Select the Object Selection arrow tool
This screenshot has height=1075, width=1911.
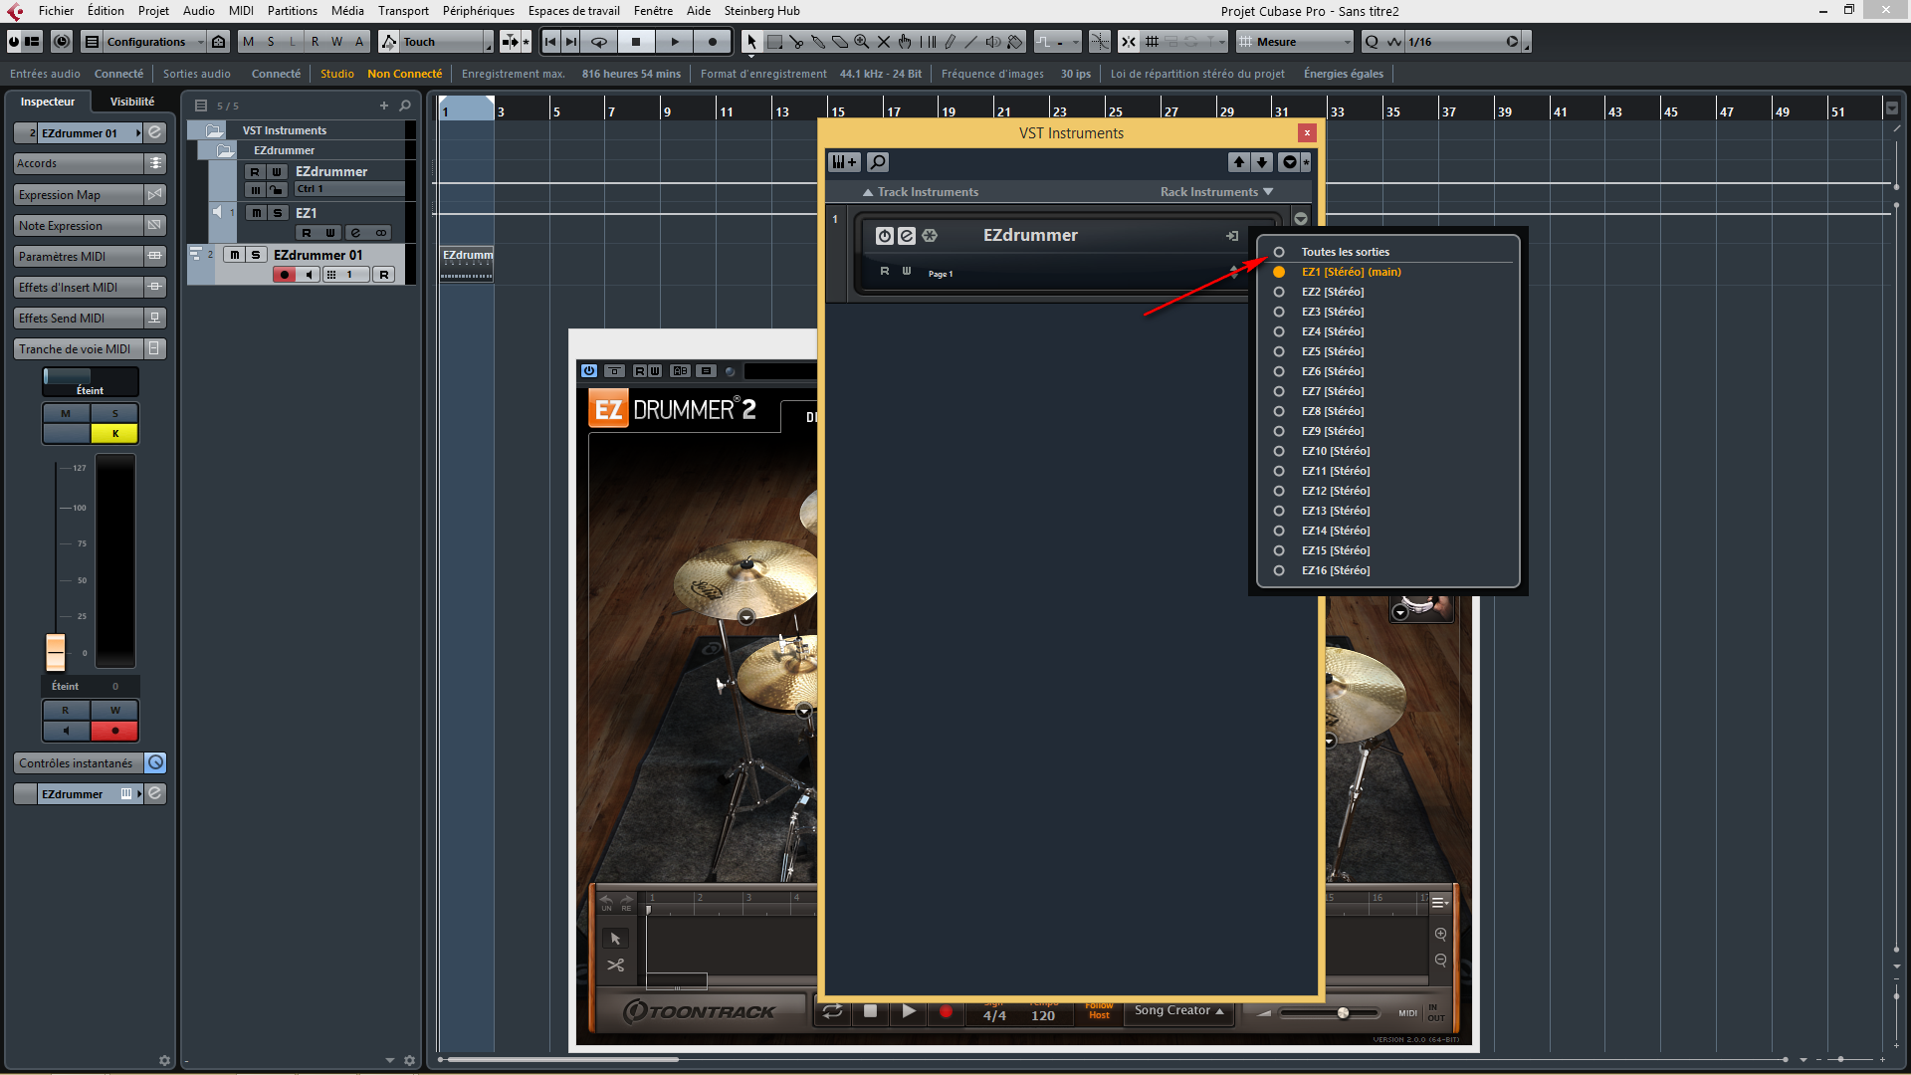pyautogui.click(x=752, y=42)
